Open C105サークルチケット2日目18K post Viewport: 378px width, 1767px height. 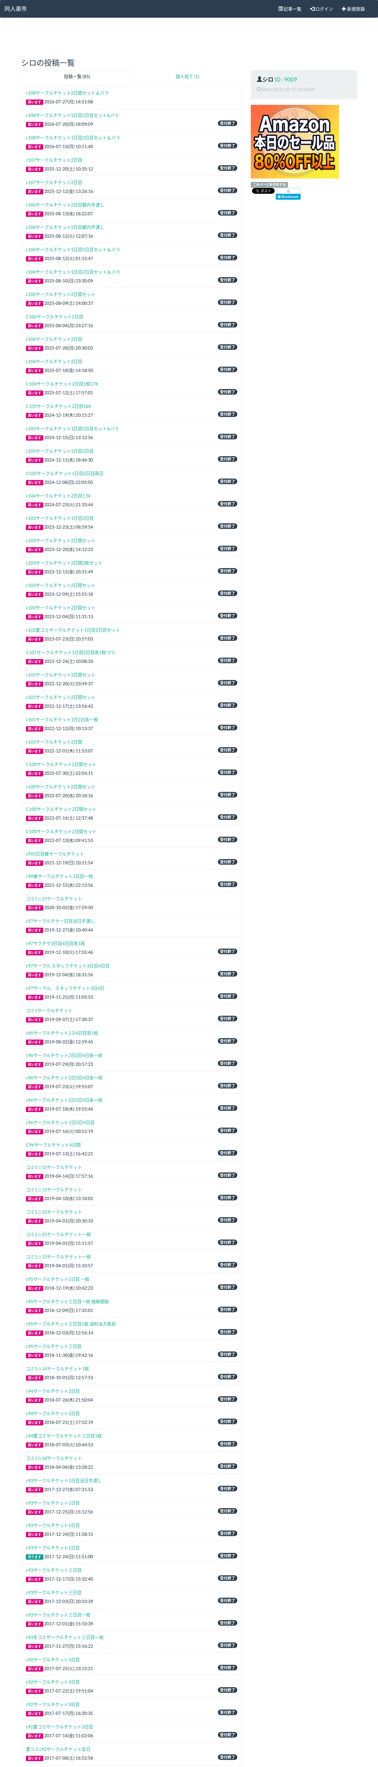point(58,406)
